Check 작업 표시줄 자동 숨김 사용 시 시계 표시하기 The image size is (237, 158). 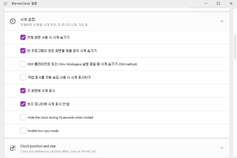(x=23, y=77)
